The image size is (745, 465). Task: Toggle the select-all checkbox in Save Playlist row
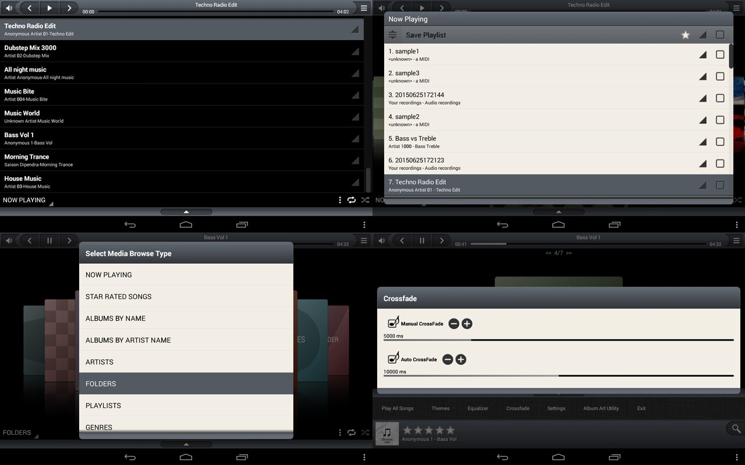point(720,35)
